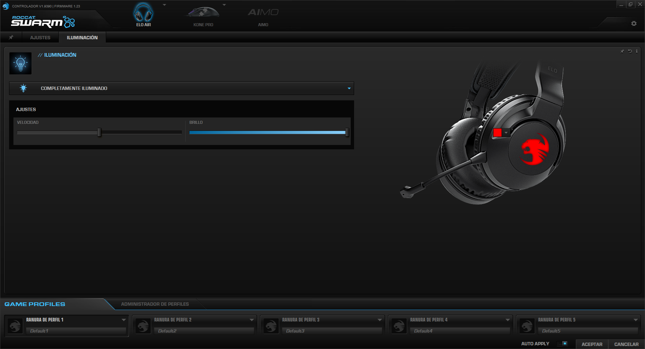Open Administrador de Perfiles tab
This screenshot has height=349, width=645.
[155, 304]
